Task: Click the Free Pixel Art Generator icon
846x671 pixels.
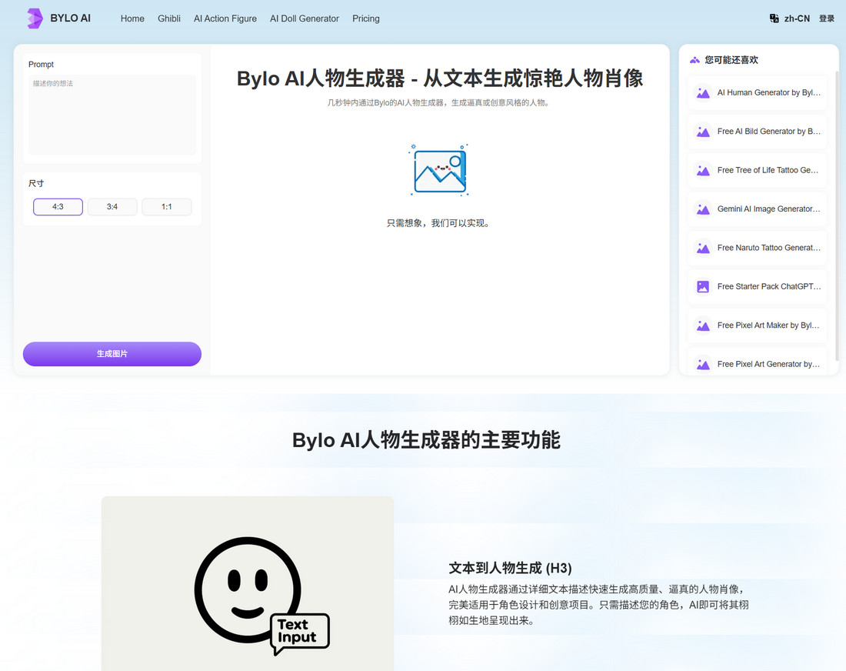Action: [703, 365]
